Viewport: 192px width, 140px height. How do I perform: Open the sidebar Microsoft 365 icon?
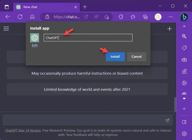[x=184, y=83]
